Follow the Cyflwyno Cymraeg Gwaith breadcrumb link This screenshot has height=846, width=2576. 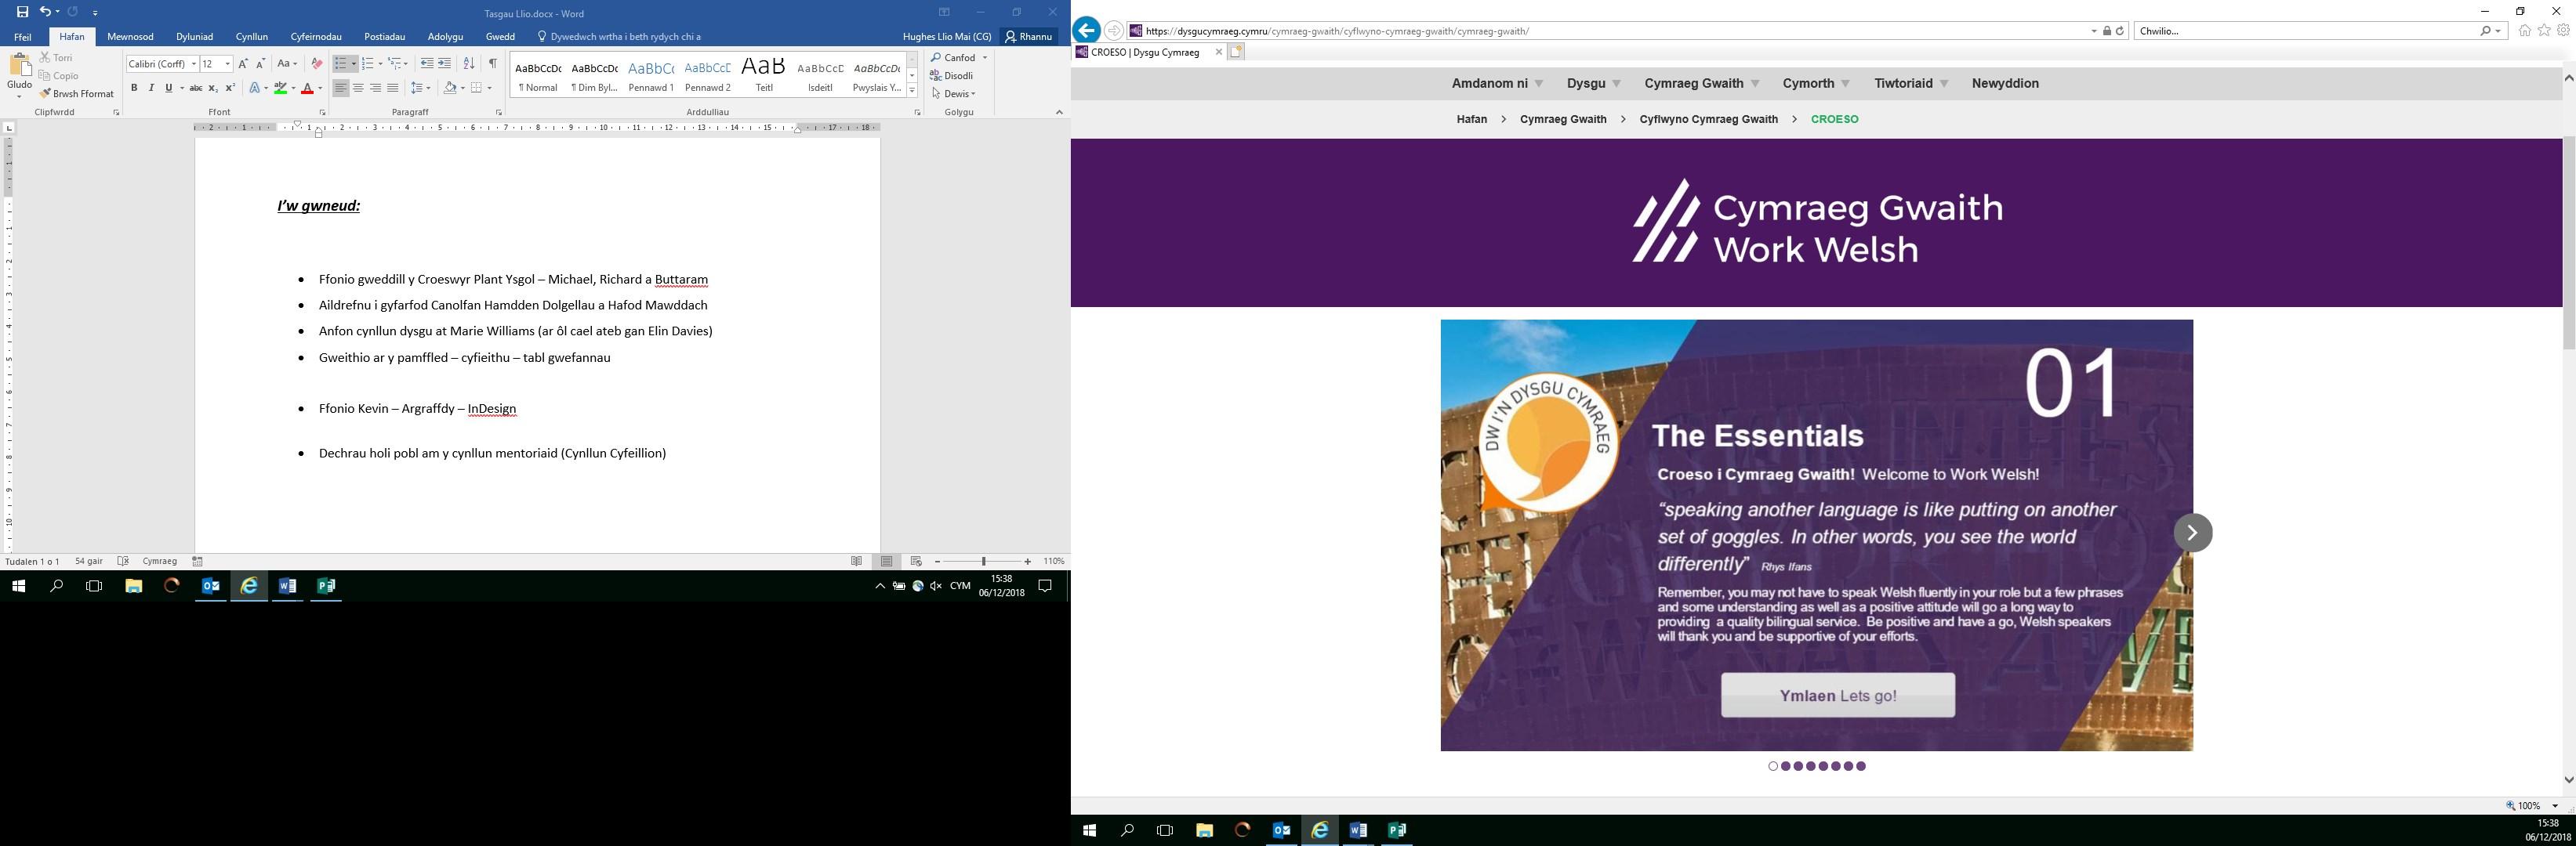coord(1708,119)
